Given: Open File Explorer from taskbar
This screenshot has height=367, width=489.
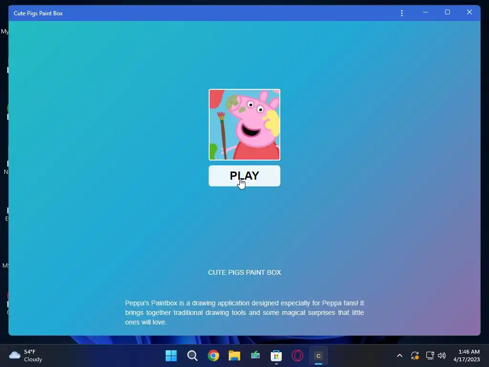Looking at the screenshot, I should (x=234, y=356).
